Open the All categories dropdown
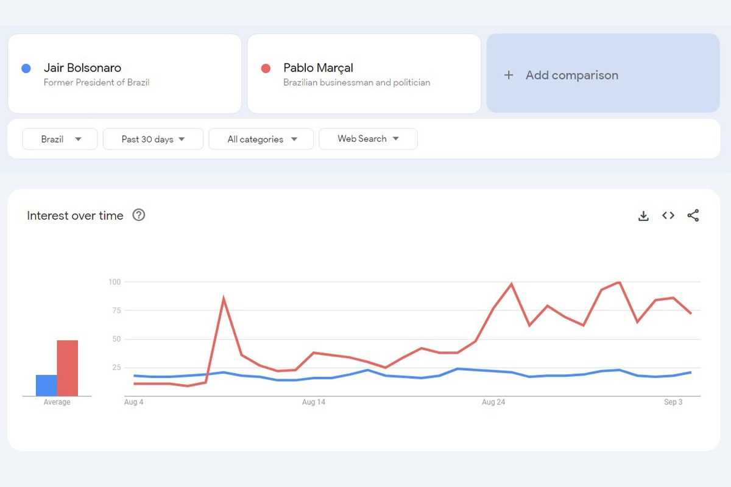731x487 pixels. coord(261,139)
